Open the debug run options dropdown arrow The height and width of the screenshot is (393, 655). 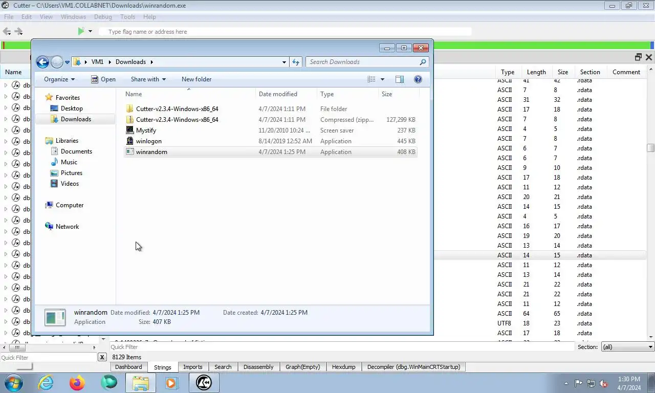[90, 31]
